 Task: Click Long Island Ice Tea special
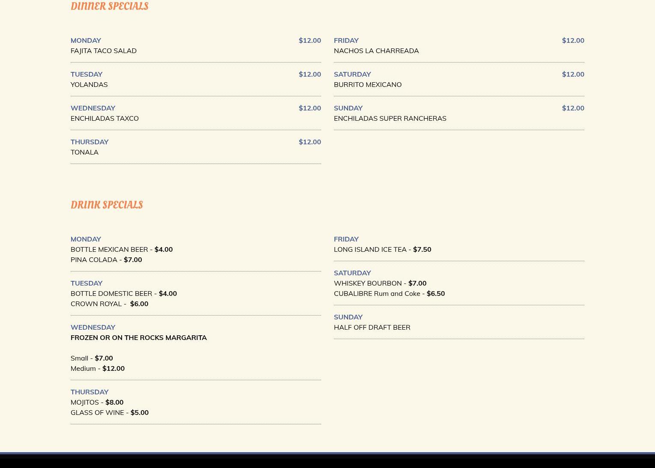(x=382, y=249)
